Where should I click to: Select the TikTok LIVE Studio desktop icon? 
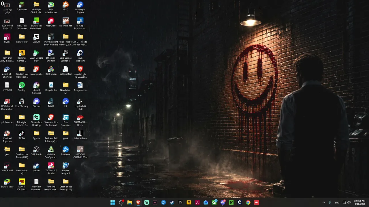(x=51, y=169)
